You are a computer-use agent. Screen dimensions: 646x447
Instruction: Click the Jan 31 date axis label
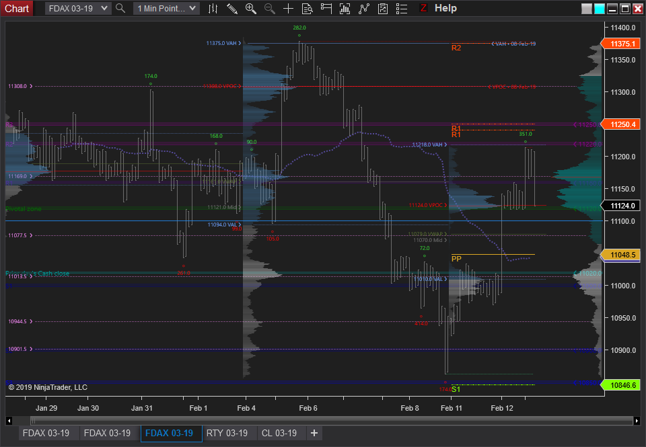pos(142,408)
